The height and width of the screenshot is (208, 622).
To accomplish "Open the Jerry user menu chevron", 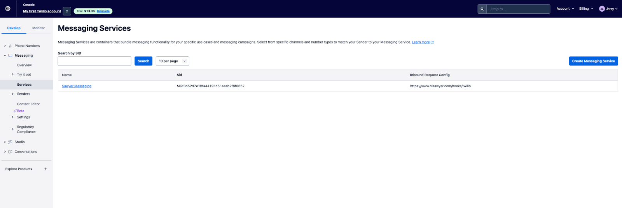I will click(617, 9).
